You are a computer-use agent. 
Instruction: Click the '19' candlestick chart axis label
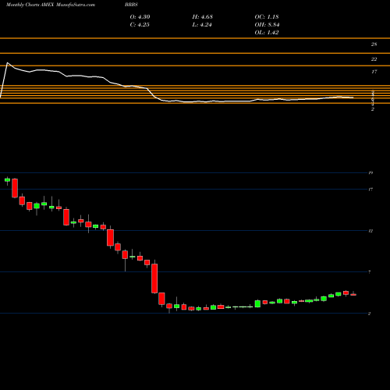click(370, 172)
